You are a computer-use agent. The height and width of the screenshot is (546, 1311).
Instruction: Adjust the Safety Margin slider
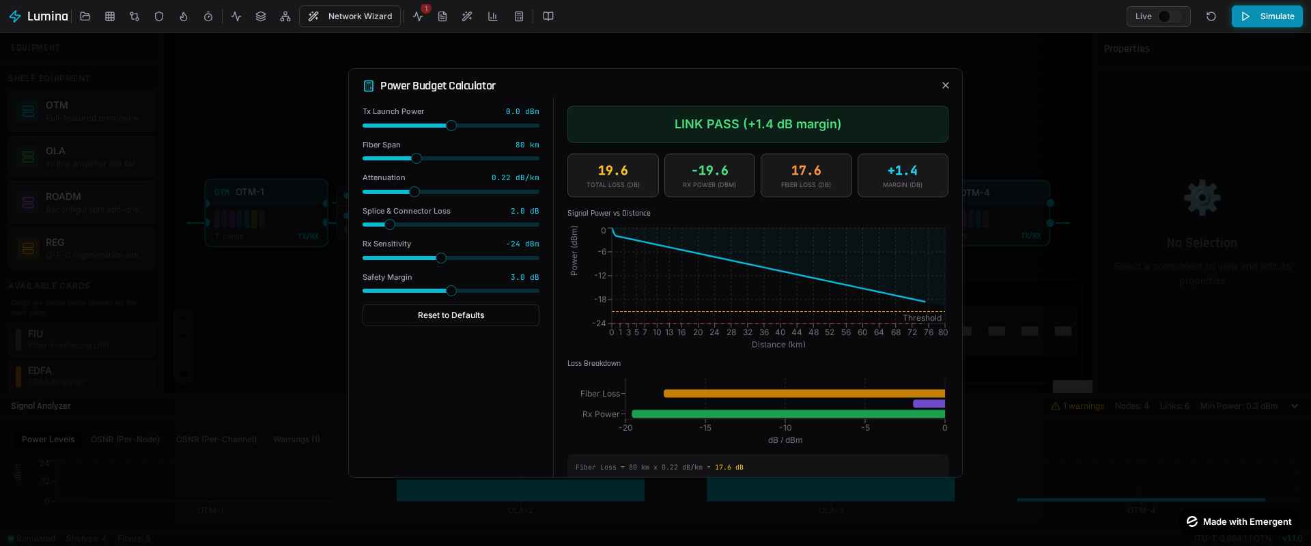tap(451, 291)
